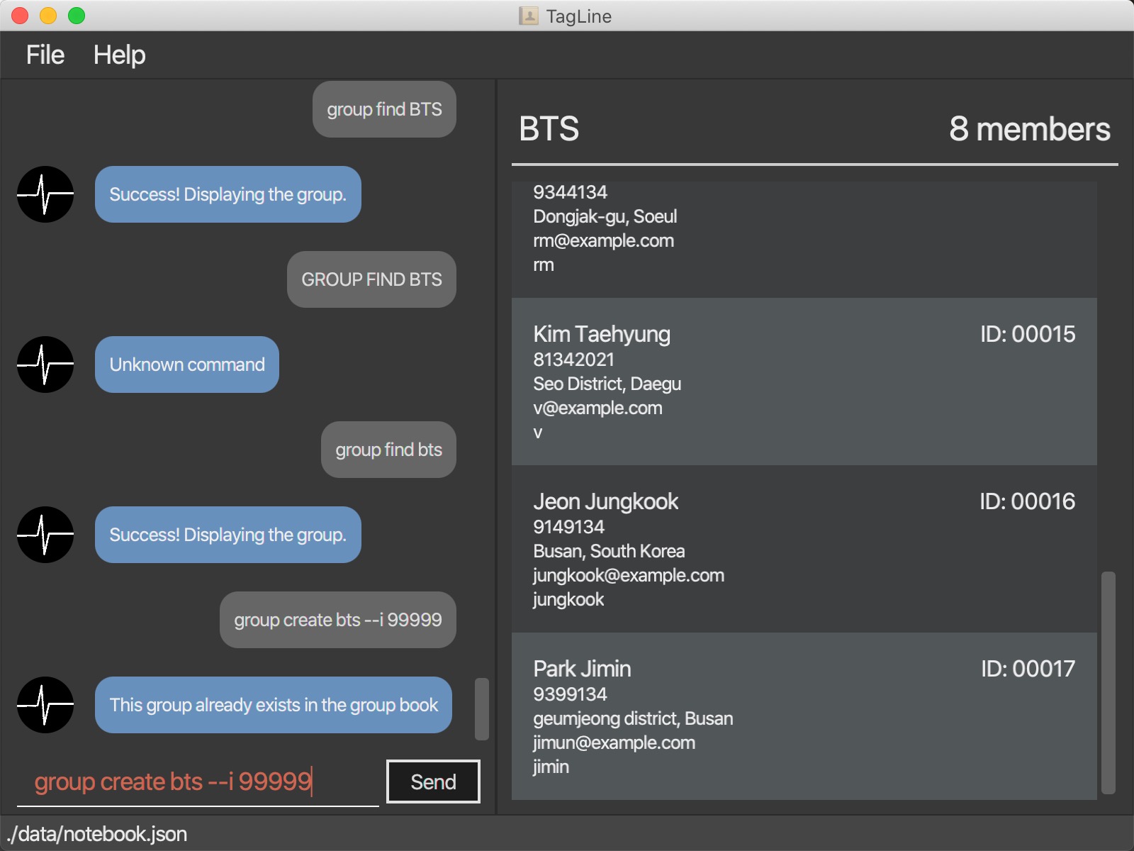The width and height of the screenshot is (1134, 851).
Task: Click bot avatar beside group already exists reply
Action: point(45,705)
